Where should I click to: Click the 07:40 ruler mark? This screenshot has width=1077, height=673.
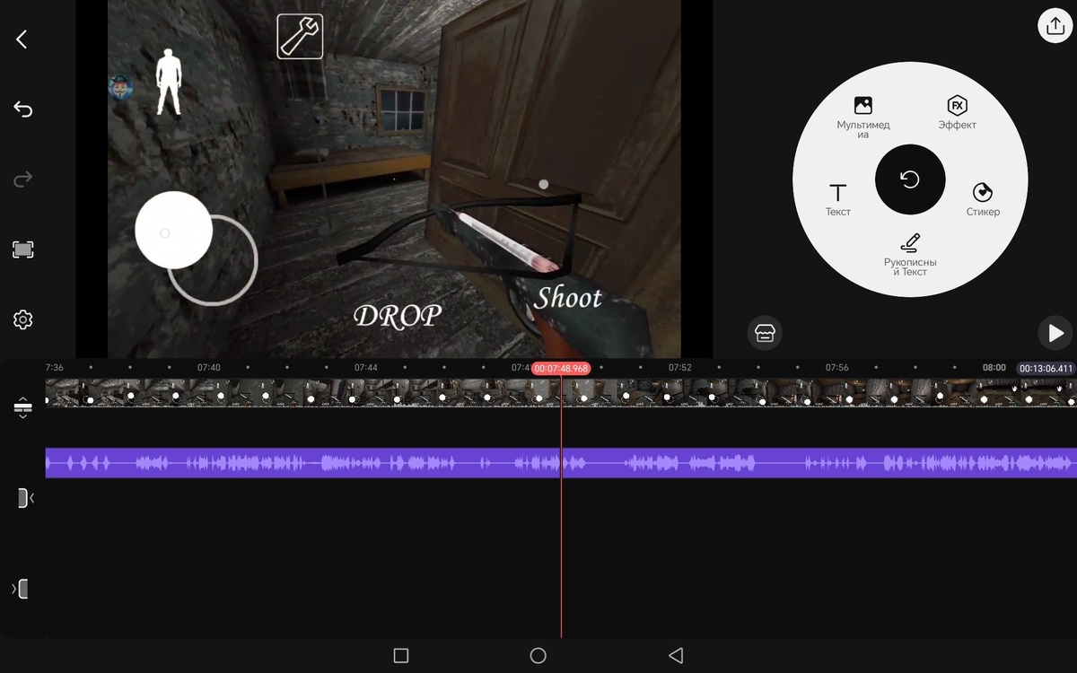(208, 368)
